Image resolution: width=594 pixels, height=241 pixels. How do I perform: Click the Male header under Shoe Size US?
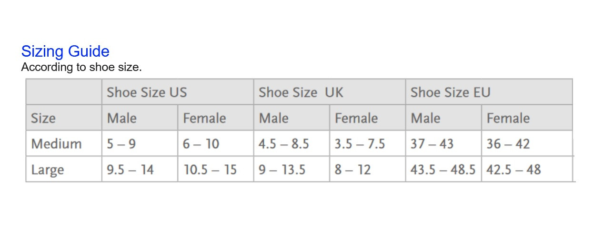(140, 118)
